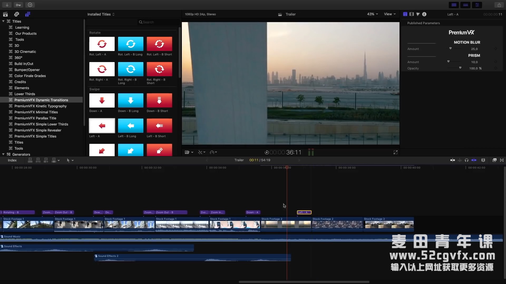This screenshot has height=284, width=506.
Task: Show Background Tasks checkmark icon
Action: [30, 5]
